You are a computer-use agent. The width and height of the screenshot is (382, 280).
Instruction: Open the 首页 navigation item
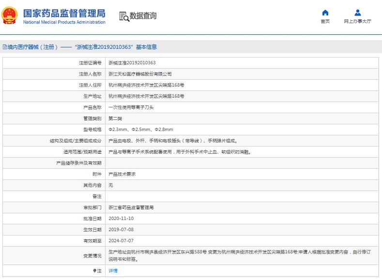point(325,22)
